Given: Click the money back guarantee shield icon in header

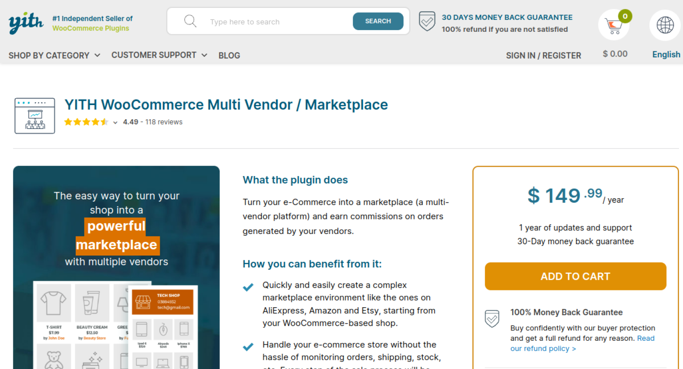Looking at the screenshot, I should (x=427, y=21).
